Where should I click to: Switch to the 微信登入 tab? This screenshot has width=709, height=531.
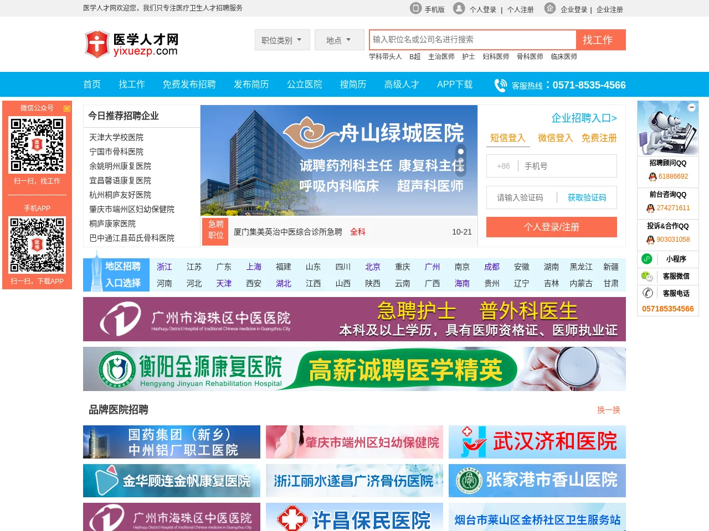click(556, 138)
